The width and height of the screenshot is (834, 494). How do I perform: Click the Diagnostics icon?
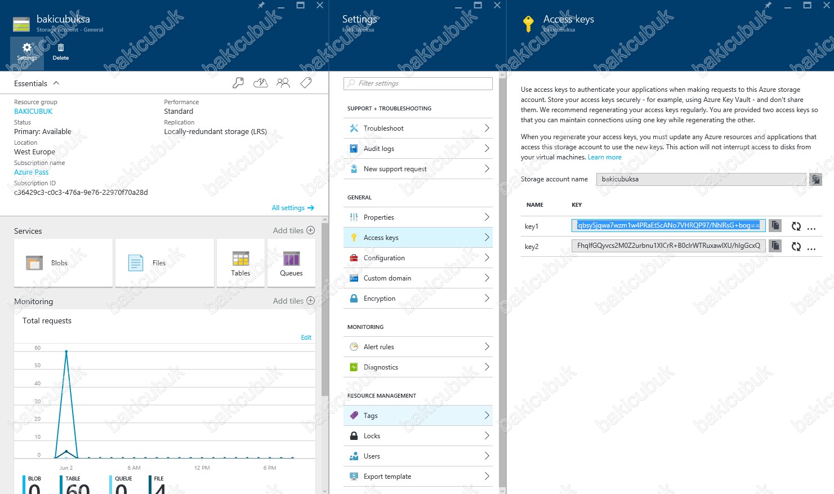coord(354,367)
